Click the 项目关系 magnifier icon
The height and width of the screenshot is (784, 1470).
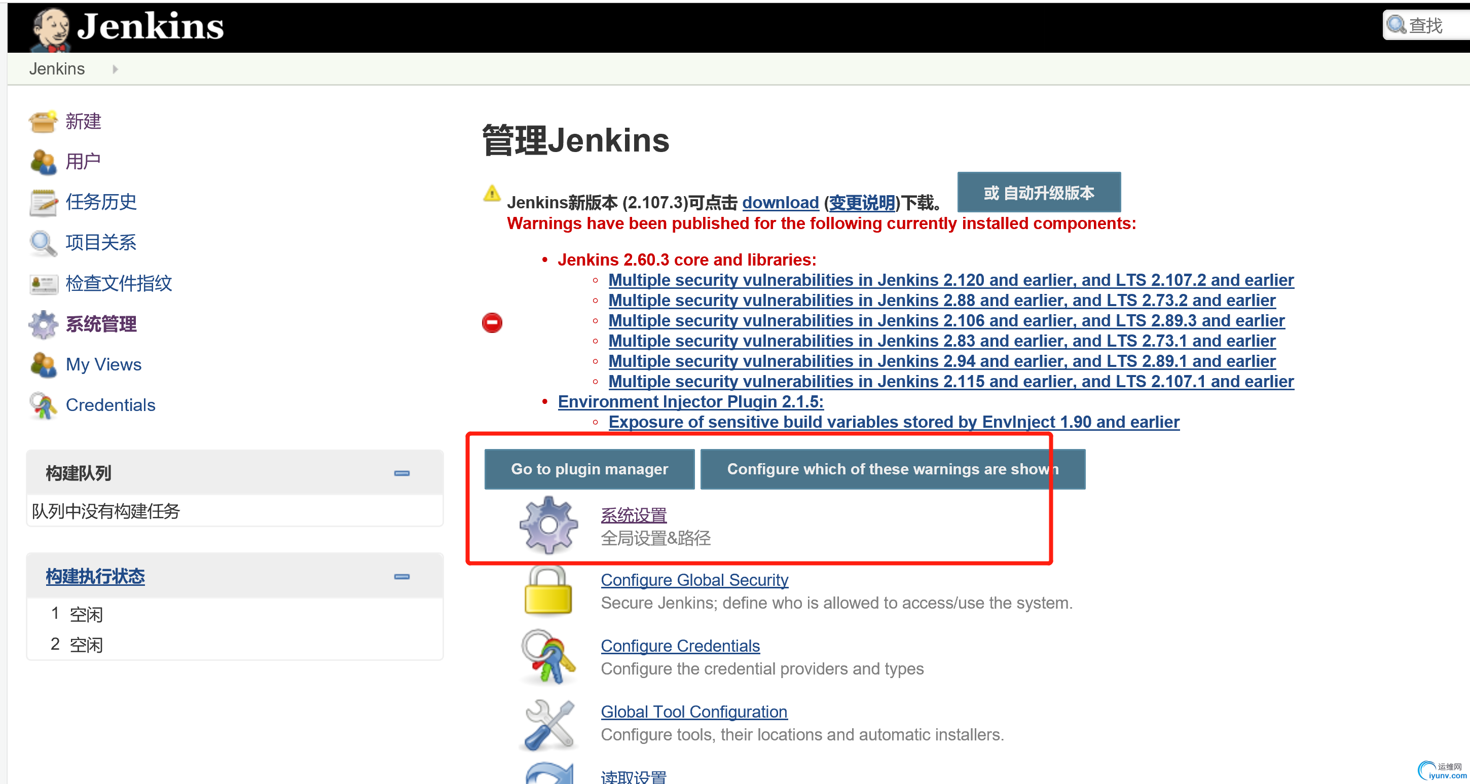click(43, 243)
